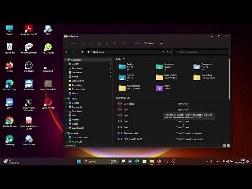
Task: Open Microsoft Edge from the taskbar
Action: (137, 161)
